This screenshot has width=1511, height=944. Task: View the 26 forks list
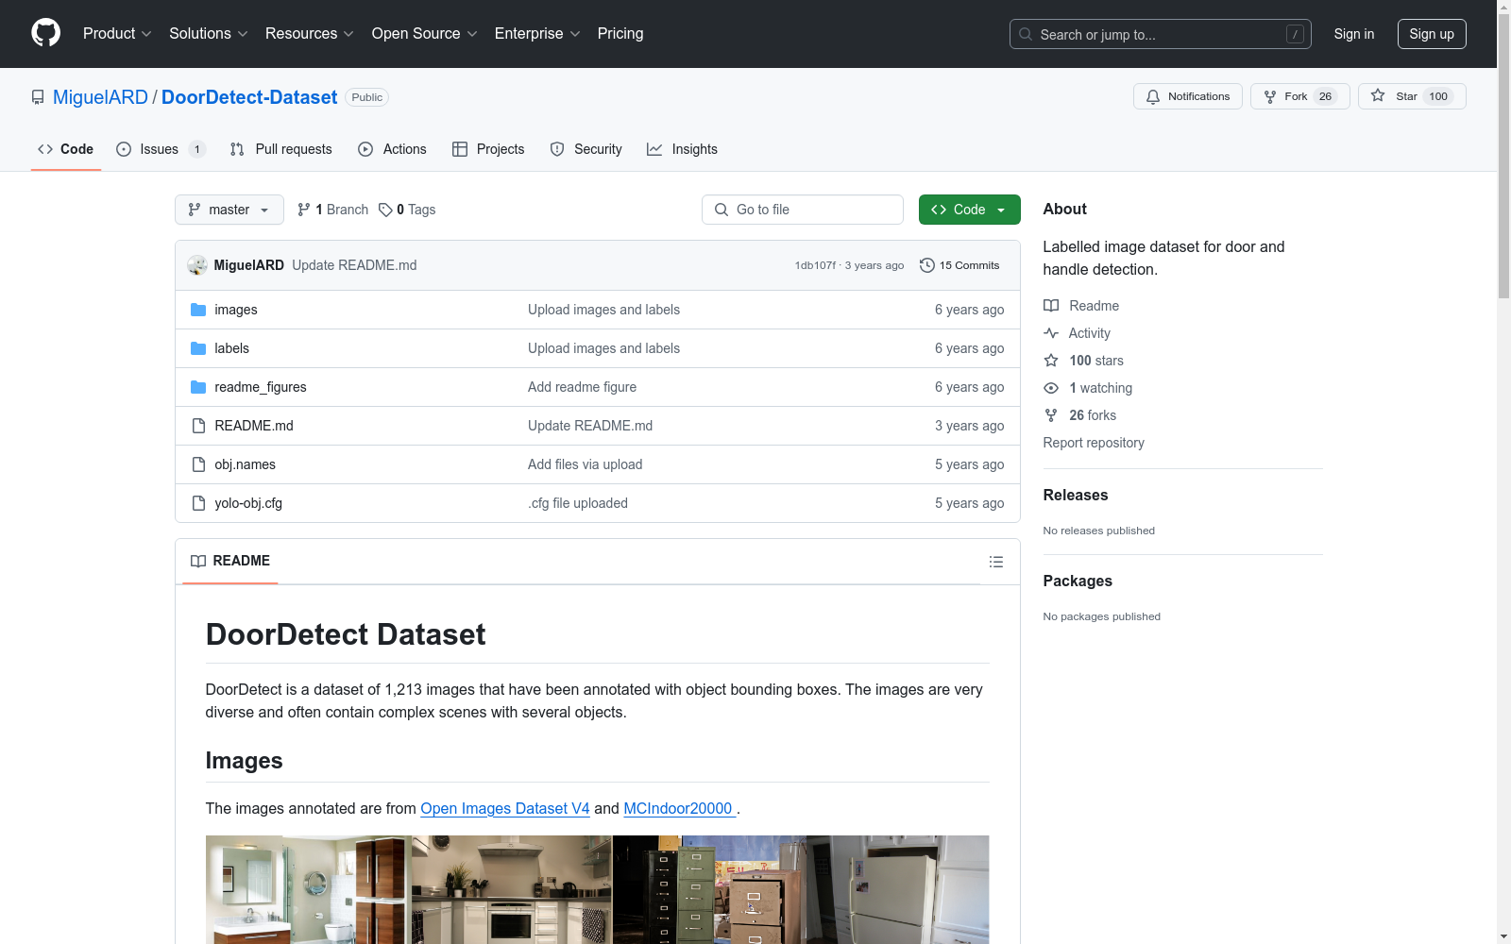[1080, 415]
